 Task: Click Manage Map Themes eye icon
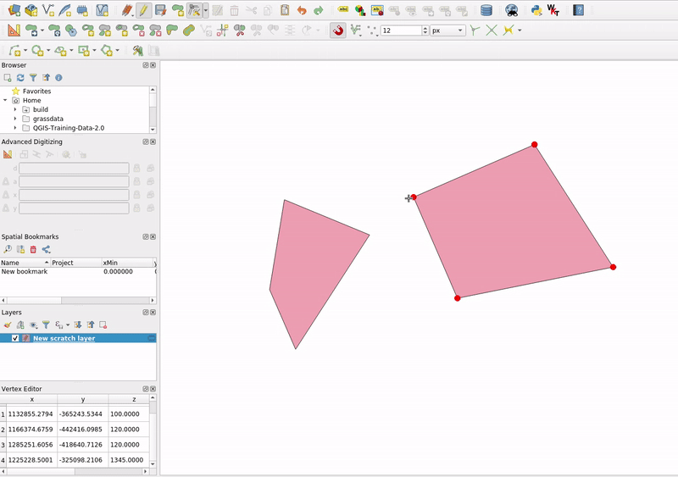(33, 324)
